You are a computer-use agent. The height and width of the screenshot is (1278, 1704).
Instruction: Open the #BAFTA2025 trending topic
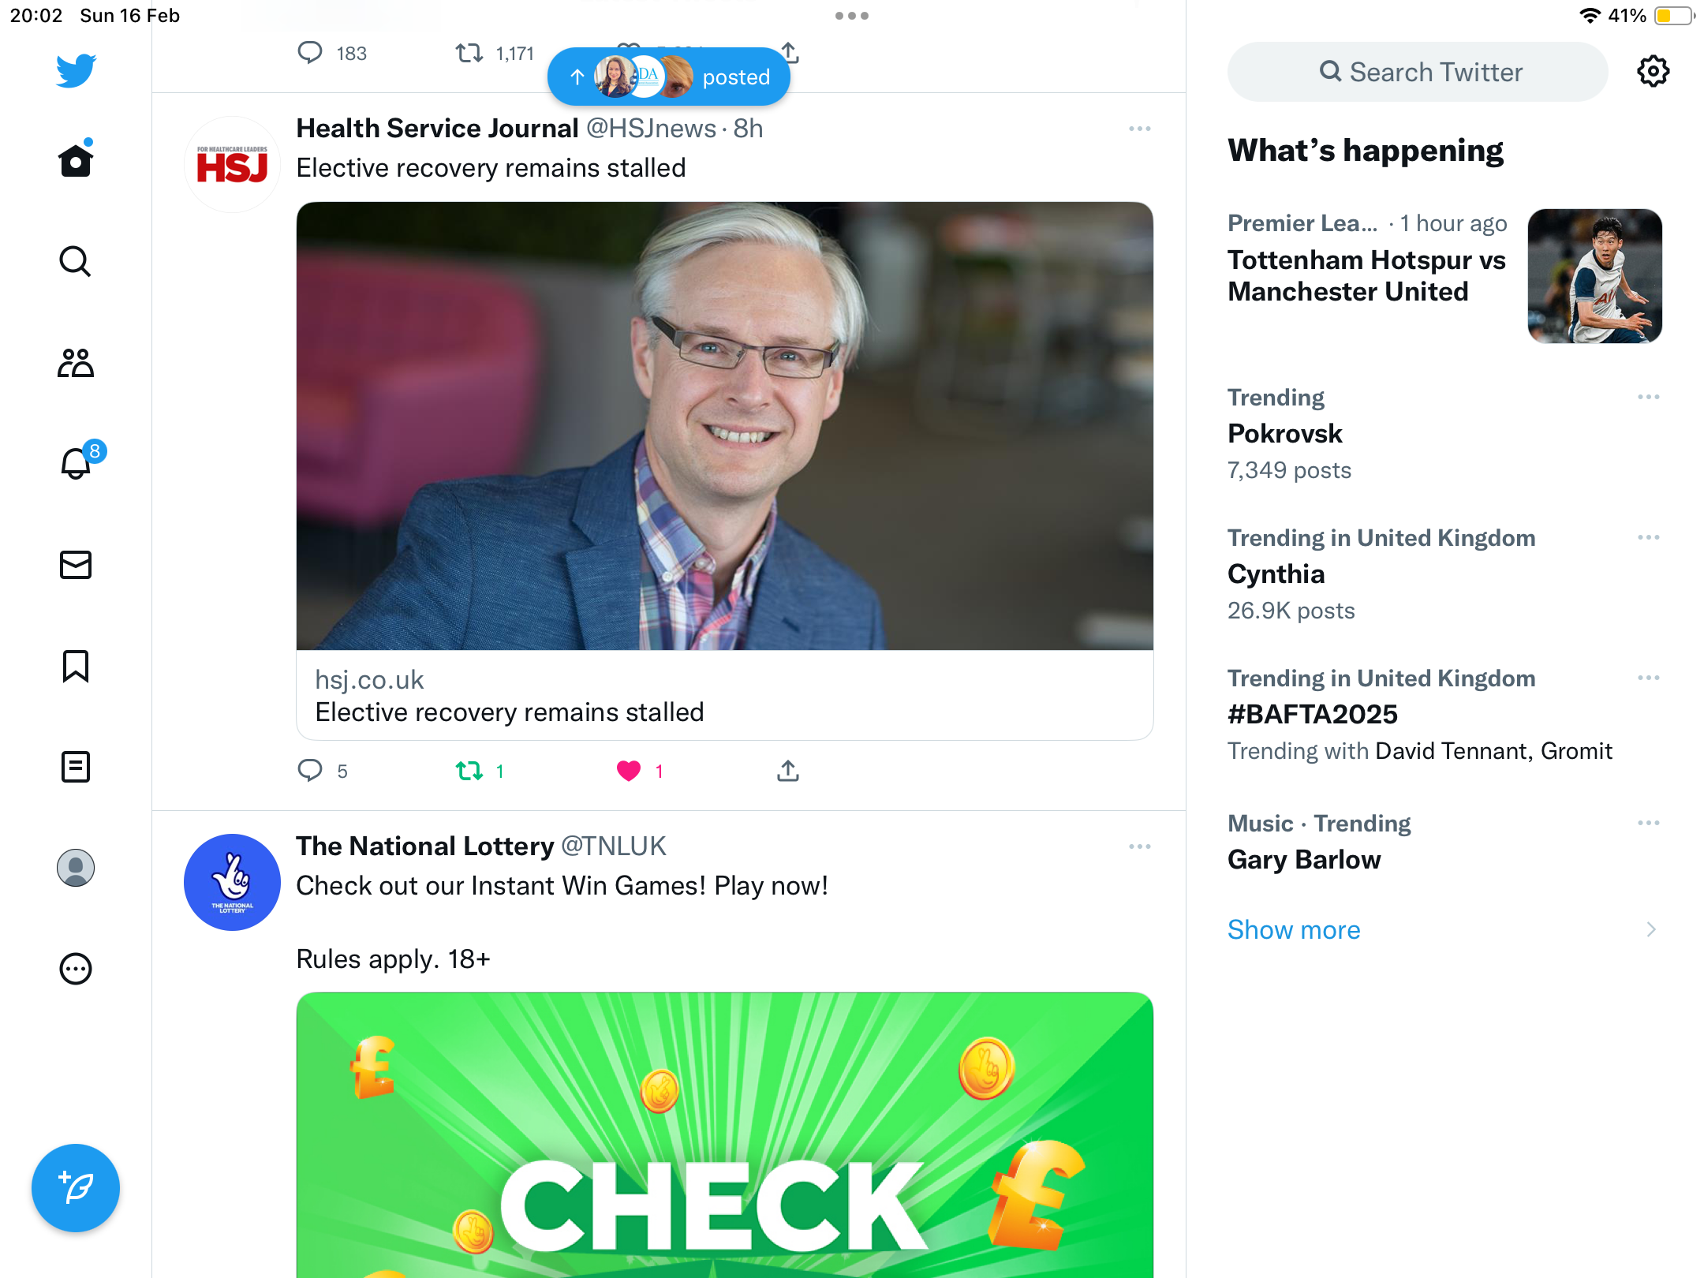1312,714
